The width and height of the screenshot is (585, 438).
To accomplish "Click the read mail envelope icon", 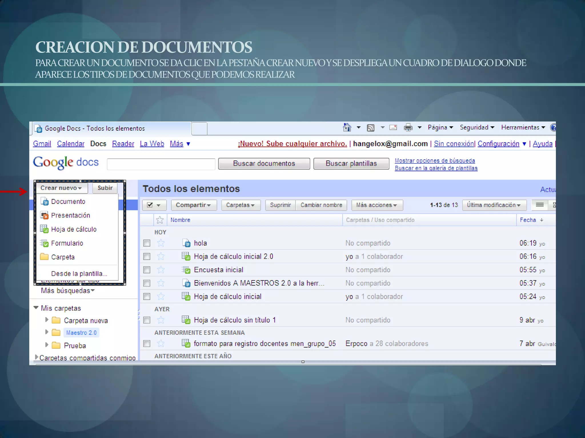I will point(393,127).
